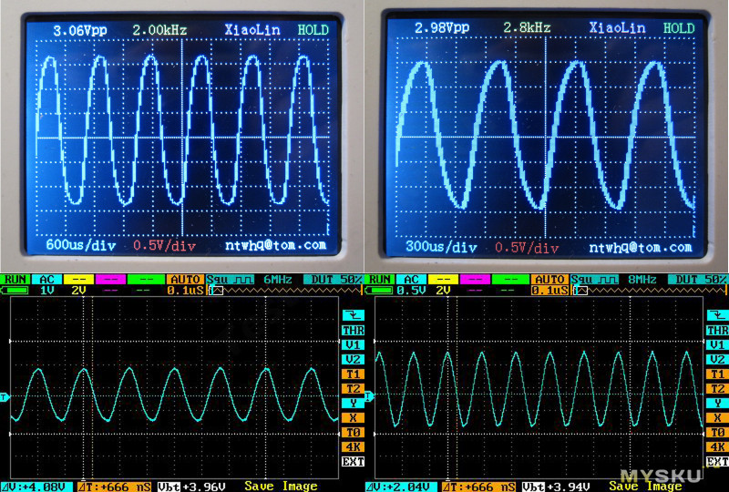729x492 pixels.
Task: Click the T trigger-level marker on the 8MHz scope
Action: (x=370, y=396)
